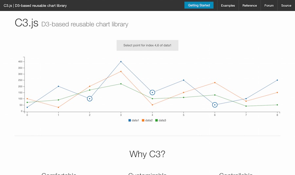This screenshot has width=295, height=175.
Task: Open the Getting Started button
Action: coord(199,5)
